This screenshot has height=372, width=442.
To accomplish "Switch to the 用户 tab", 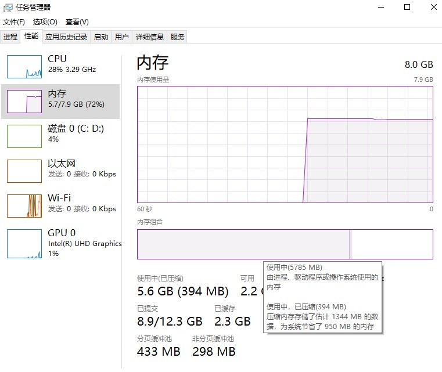I will pos(122,37).
